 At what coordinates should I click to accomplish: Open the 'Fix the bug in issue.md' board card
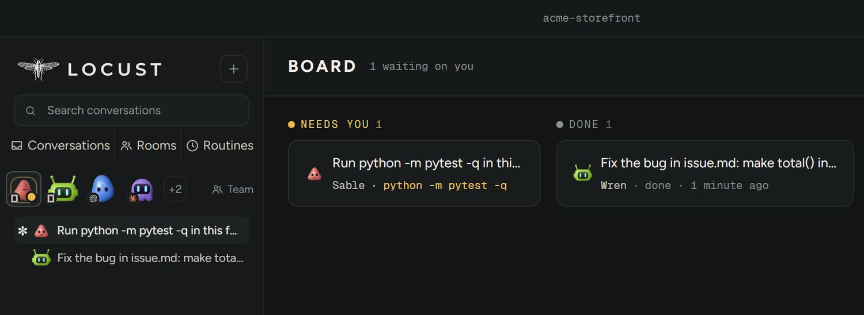click(x=705, y=173)
